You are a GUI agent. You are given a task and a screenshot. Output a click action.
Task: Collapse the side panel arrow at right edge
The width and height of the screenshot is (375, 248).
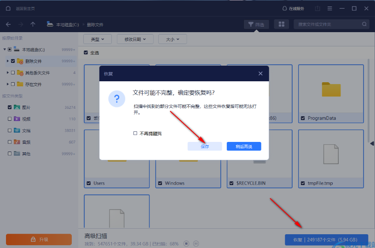pos(372,143)
